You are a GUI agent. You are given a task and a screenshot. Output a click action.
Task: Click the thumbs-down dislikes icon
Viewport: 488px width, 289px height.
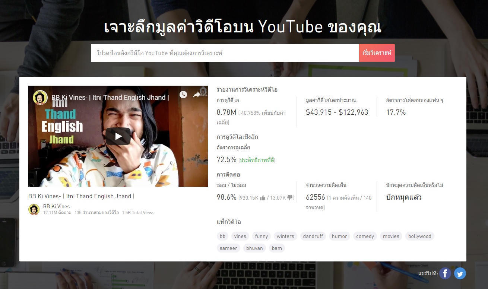[290, 198]
